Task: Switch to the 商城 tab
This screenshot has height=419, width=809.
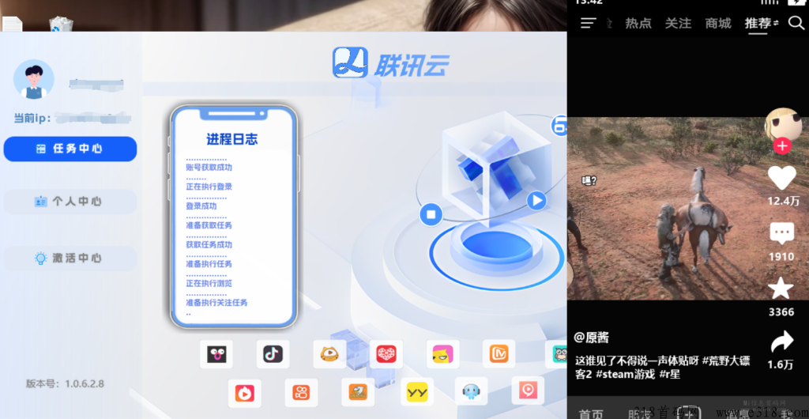Action: [x=718, y=23]
